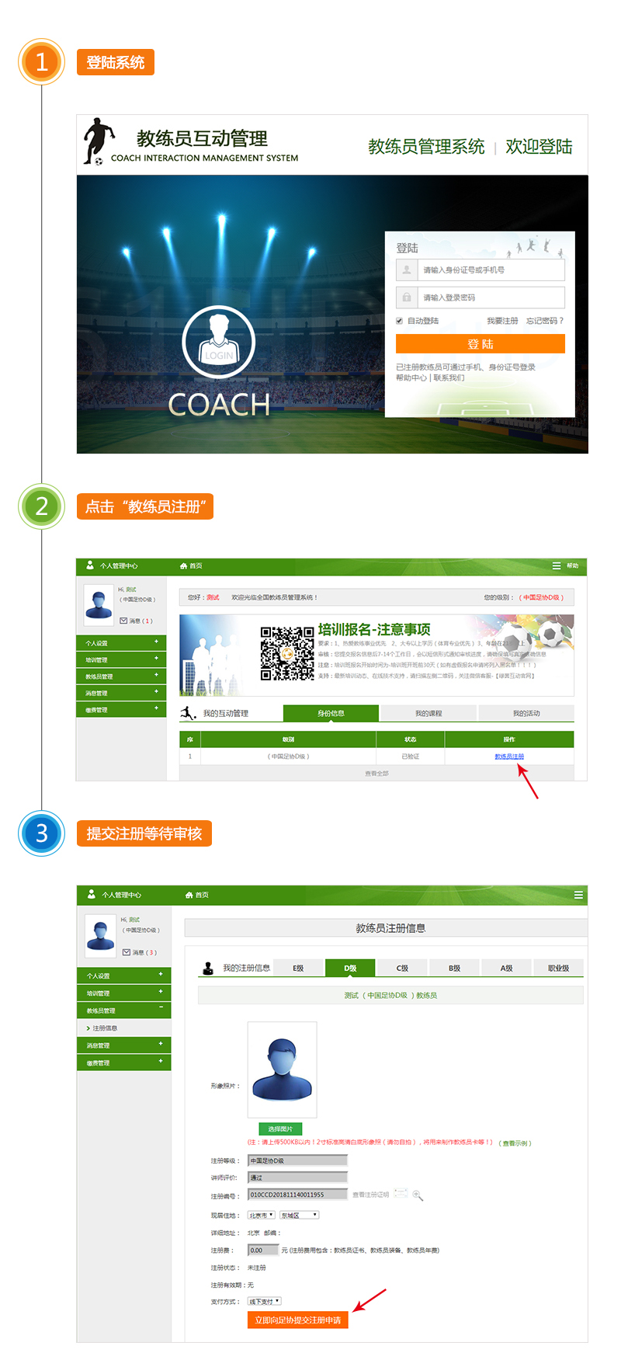Click the 教练员注册 link in the table
The width and height of the screenshot is (621, 1367).
(509, 757)
